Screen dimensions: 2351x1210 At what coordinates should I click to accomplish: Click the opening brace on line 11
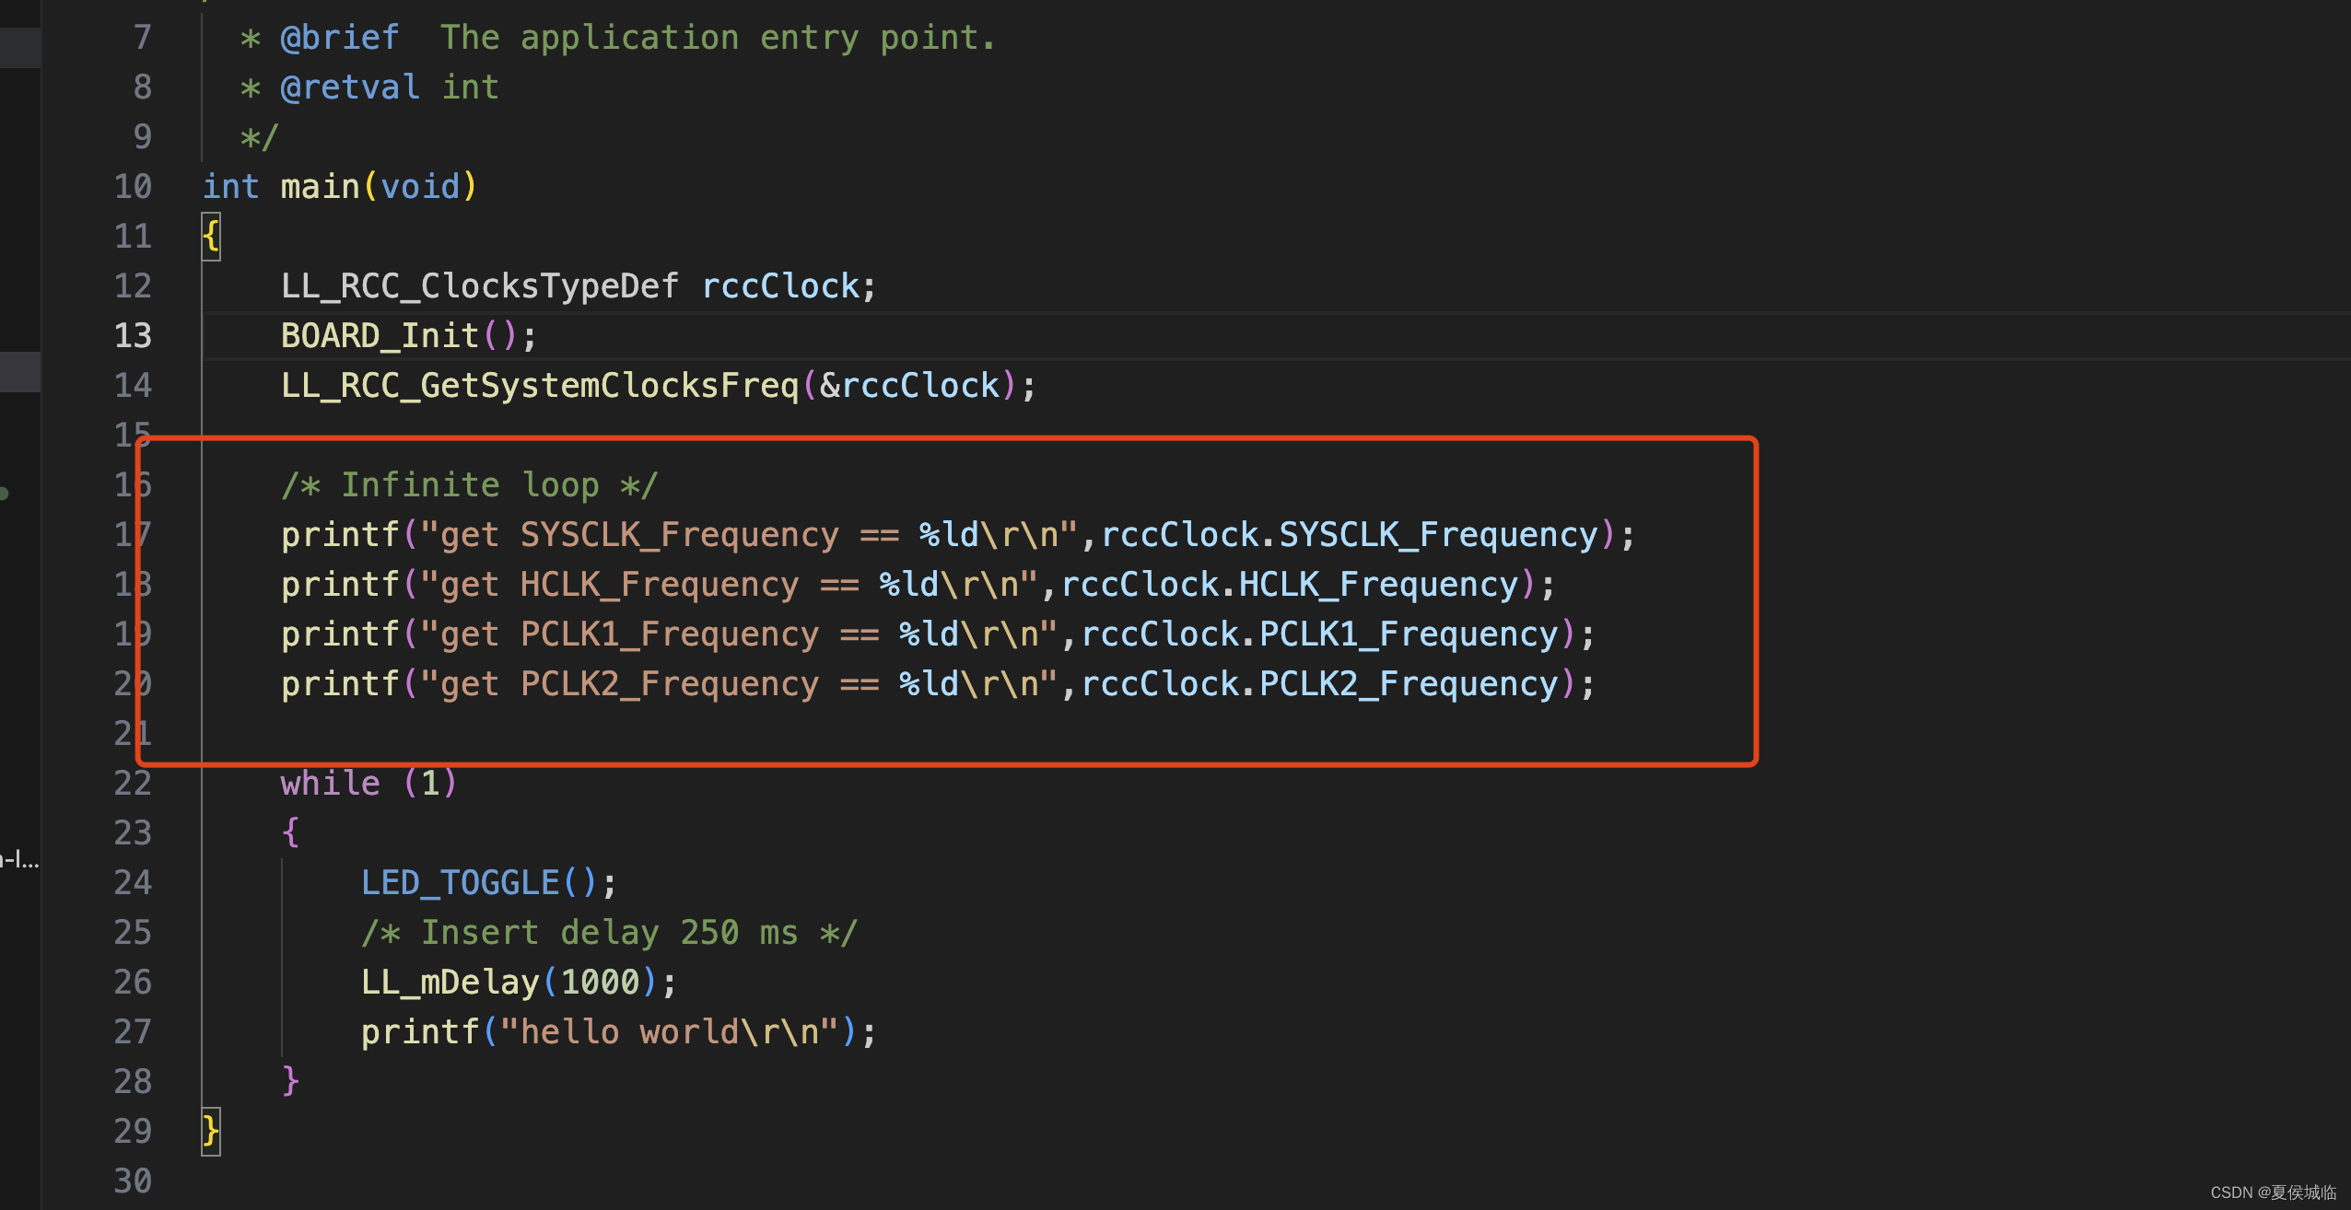click(x=211, y=236)
